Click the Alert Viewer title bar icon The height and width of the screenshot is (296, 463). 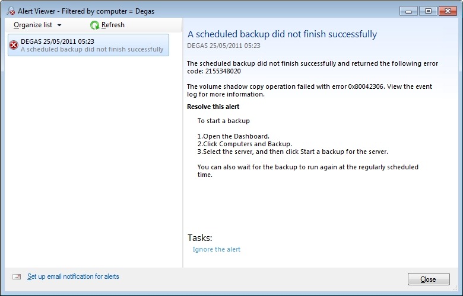[11, 11]
